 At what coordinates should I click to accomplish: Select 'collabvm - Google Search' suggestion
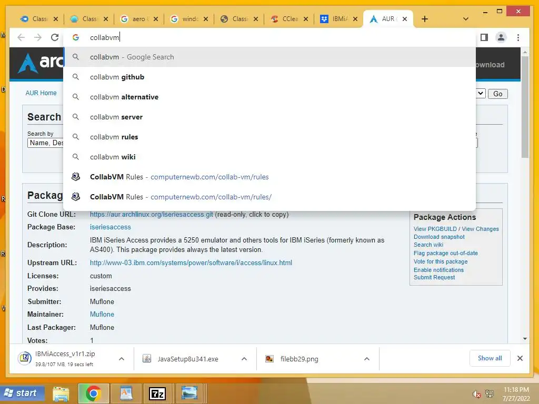[x=269, y=57]
